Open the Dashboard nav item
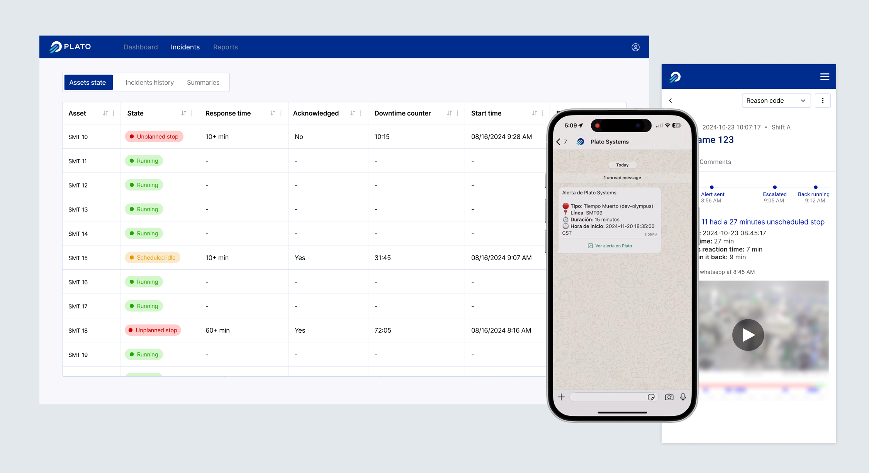The image size is (869, 473). click(x=141, y=47)
